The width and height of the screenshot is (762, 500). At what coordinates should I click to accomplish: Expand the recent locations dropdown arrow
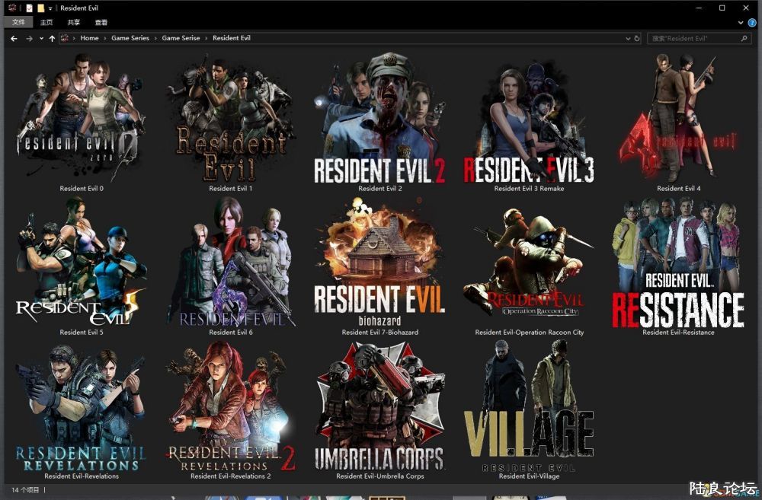click(x=40, y=38)
